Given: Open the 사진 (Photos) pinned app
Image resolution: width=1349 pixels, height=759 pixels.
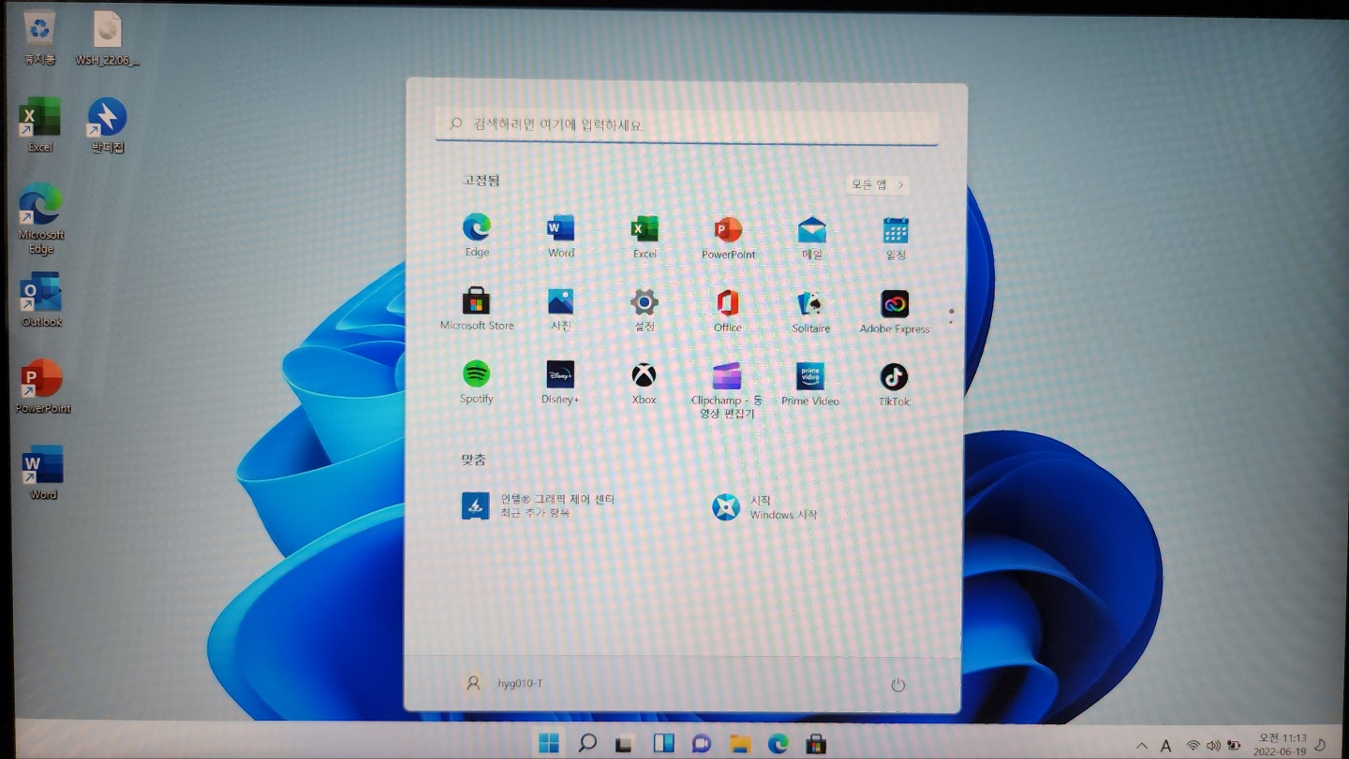Looking at the screenshot, I should 560,310.
